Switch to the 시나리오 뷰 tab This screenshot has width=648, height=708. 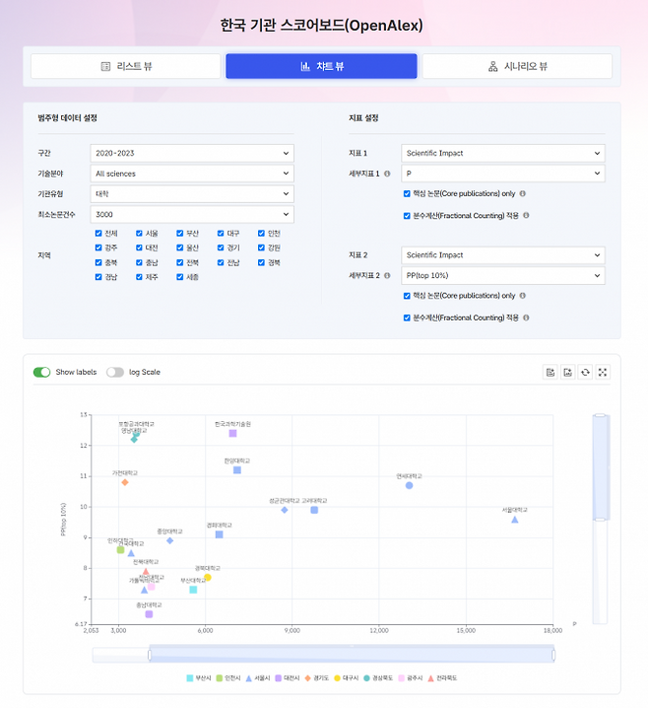click(x=517, y=66)
